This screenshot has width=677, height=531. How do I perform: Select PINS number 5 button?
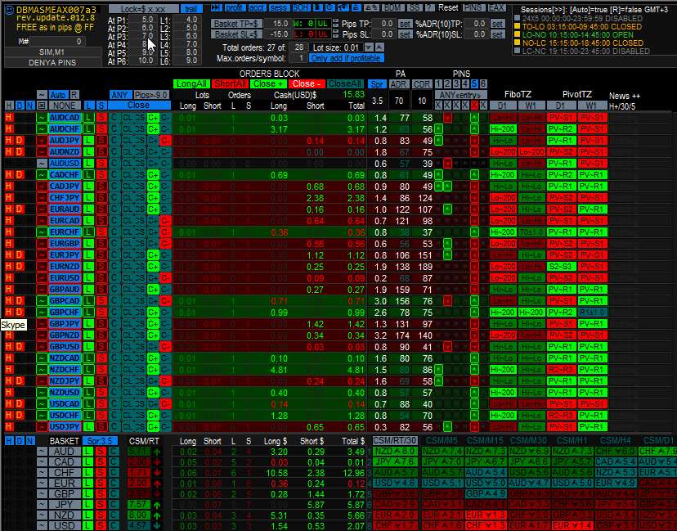[474, 83]
